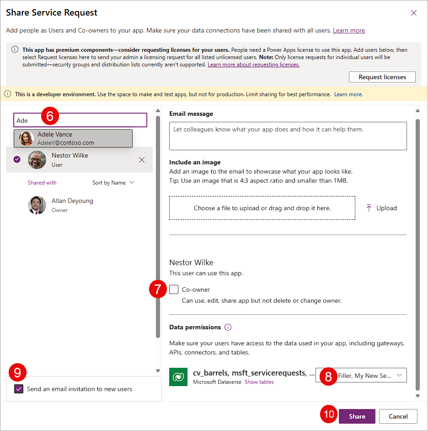
Task: Click the Upload arrow icon
Action: point(369,208)
